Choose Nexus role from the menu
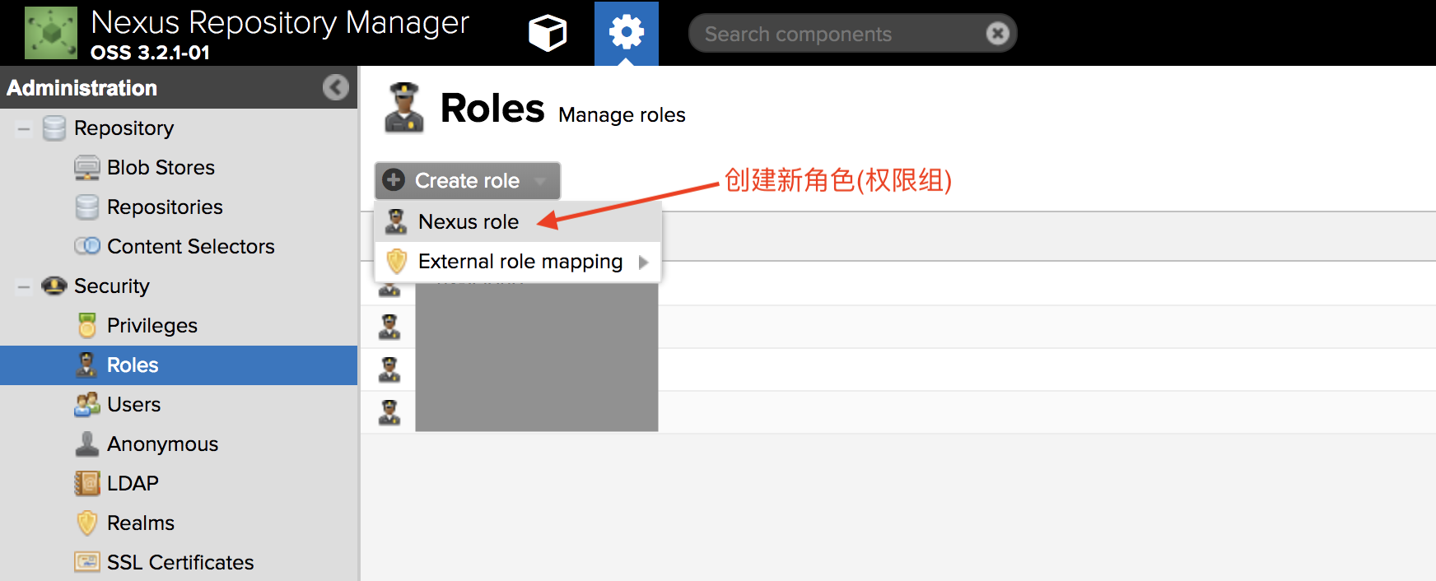This screenshot has width=1436, height=581. pyautogui.click(x=518, y=221)
